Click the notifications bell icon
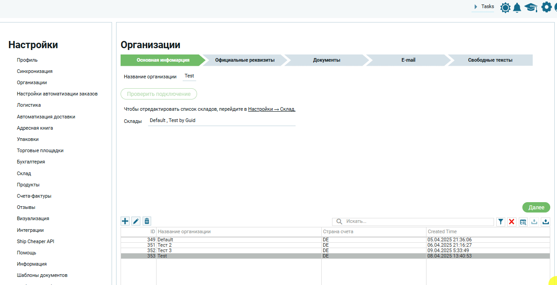557x285 pixels. (x=517, y=8)
